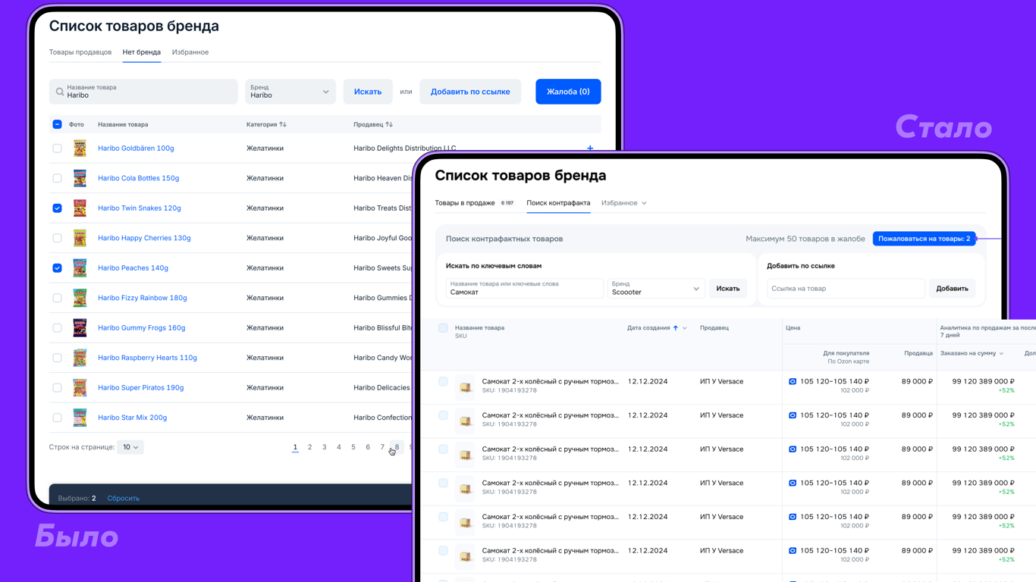This screenshot has height=582, width=1036.
Task: Click the Сбросить link in the selection bar
Action: click(124, 499)
